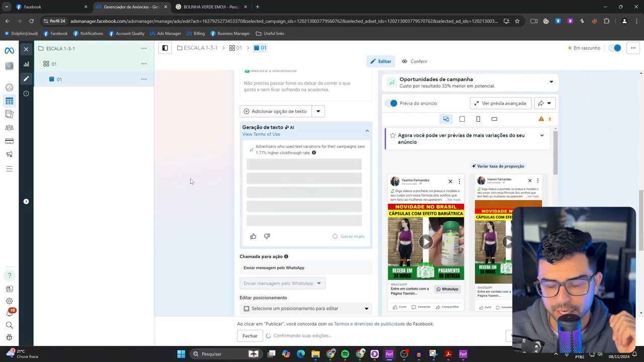Expand Oportunidades de campanha panel
The image size is (644, 362).
click(x=551, y=82)
